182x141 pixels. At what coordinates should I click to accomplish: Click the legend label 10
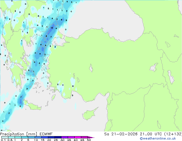(x=36, y=140)
